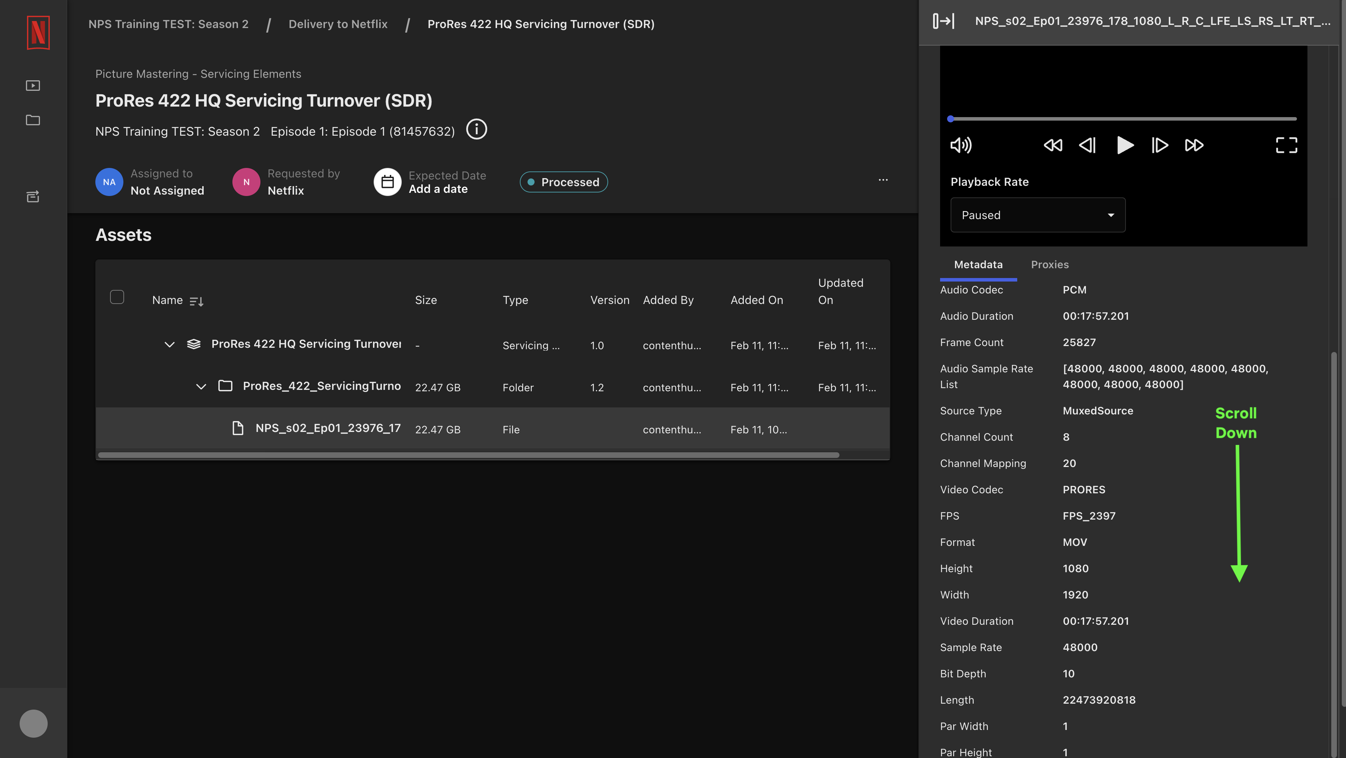1346x758 pixels.
Task: Collapse the ProRes_422_ServicingTurno folder row
Action: pyautogui.click(x=201, y=386)
